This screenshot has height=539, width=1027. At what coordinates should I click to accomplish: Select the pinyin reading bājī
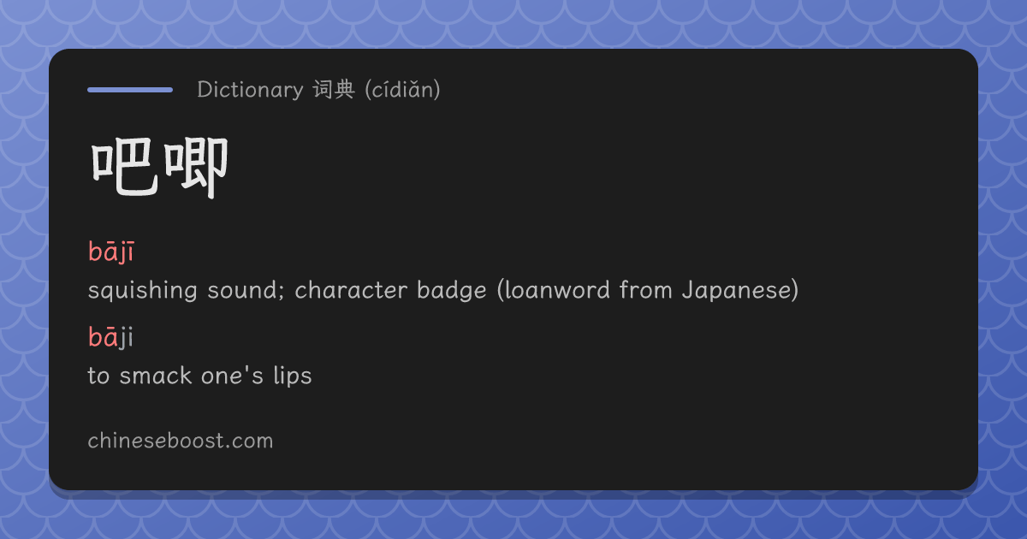coord(111,252)
